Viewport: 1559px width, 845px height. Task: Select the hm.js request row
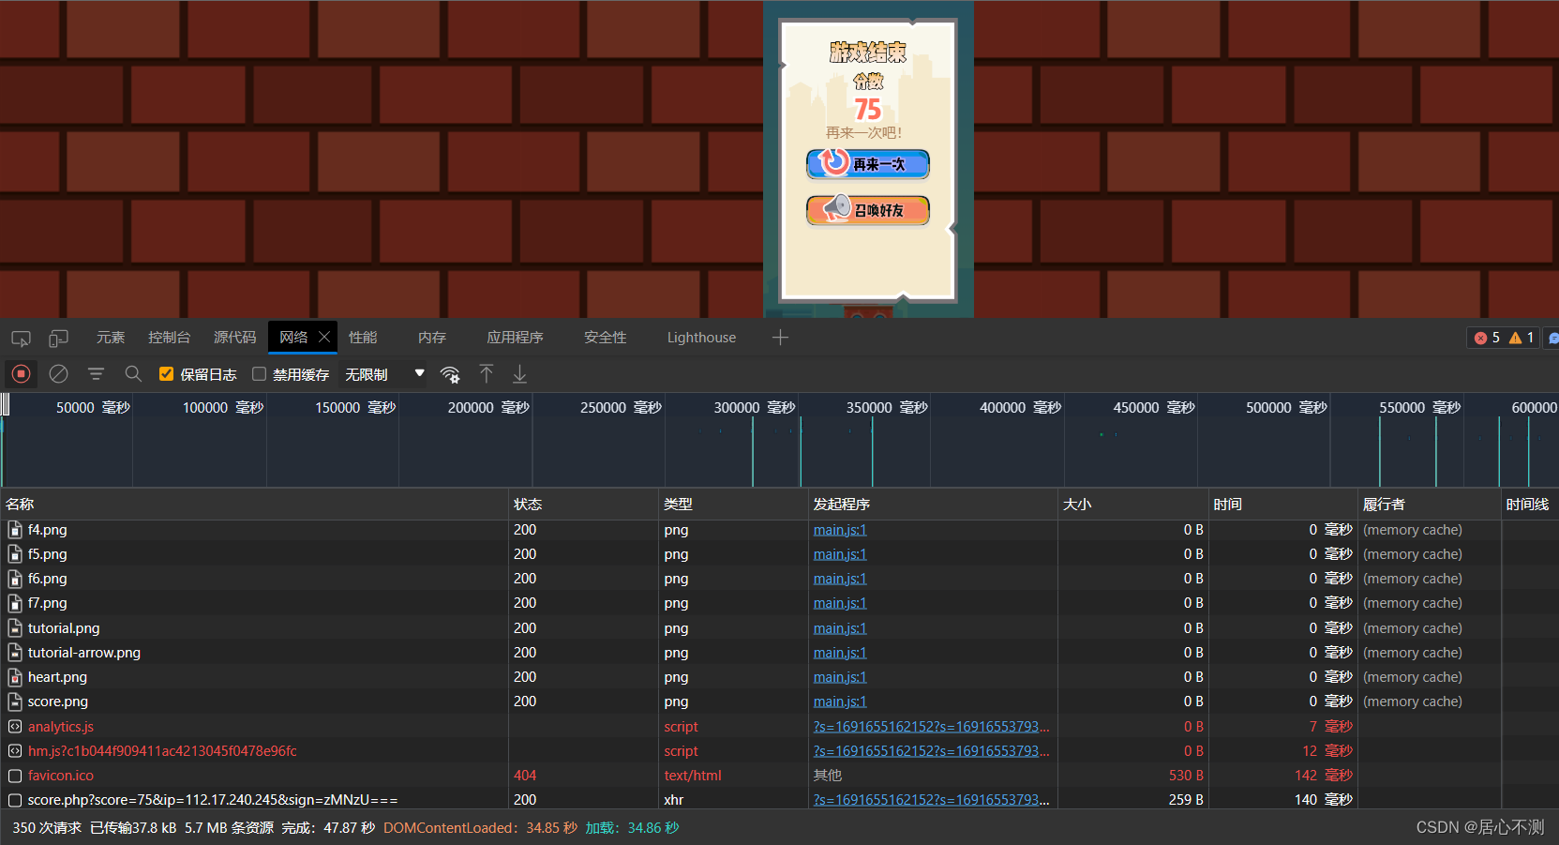click(x=779, y=751)
